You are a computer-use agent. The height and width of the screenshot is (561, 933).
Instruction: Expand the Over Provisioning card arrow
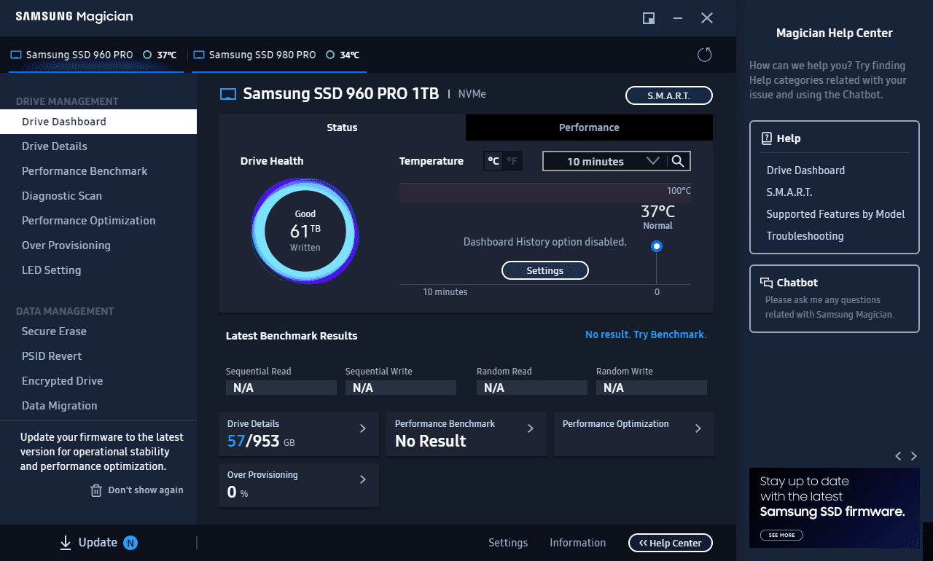tap(363, 479)
